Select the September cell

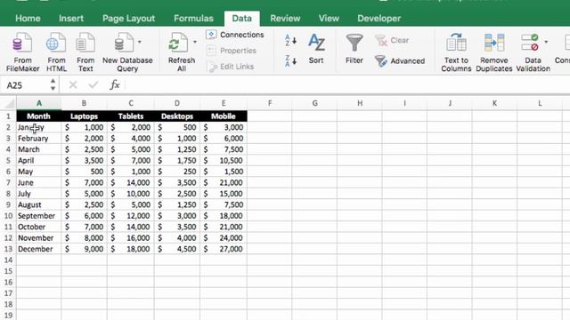(38, 216)
